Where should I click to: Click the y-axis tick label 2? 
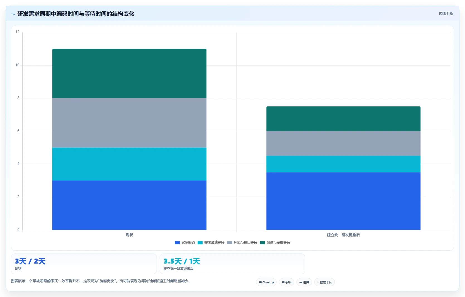pyautogui.click(x=18, y=197)
